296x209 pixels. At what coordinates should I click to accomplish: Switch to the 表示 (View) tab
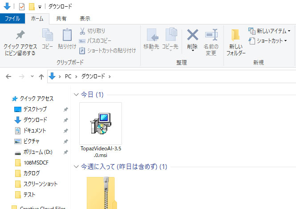85,19
